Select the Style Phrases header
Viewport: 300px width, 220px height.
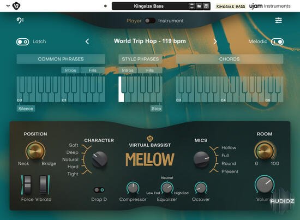[140, 59]
